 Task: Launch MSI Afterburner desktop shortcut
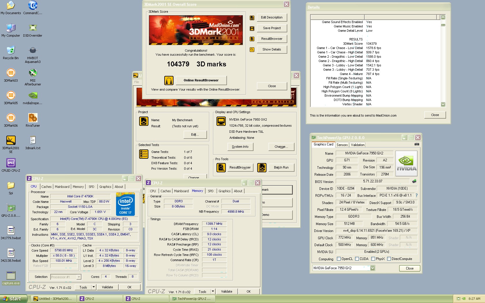click(x=33, y=77)
